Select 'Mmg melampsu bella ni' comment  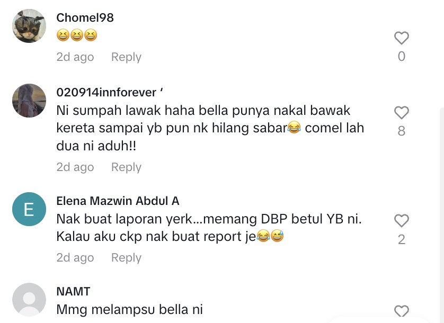coord(130,310)
